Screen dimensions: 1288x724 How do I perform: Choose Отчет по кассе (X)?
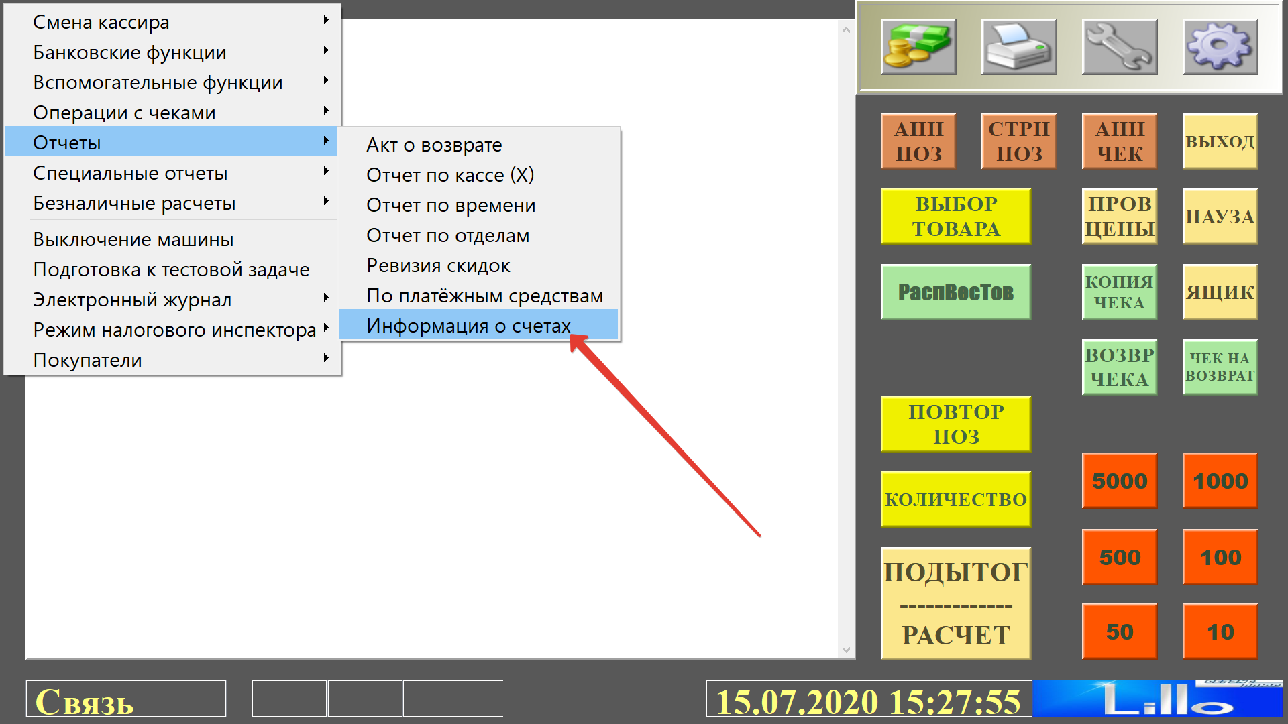click(450, 175)
